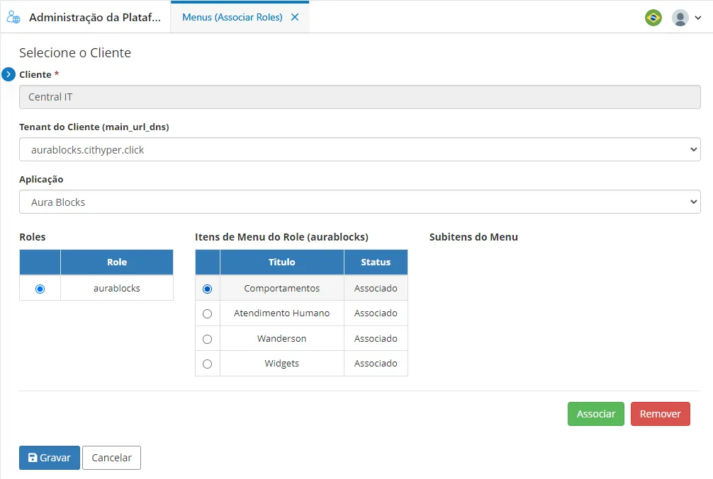Click the Comportamentos title cell
The image size is (713, 479).
282,288
